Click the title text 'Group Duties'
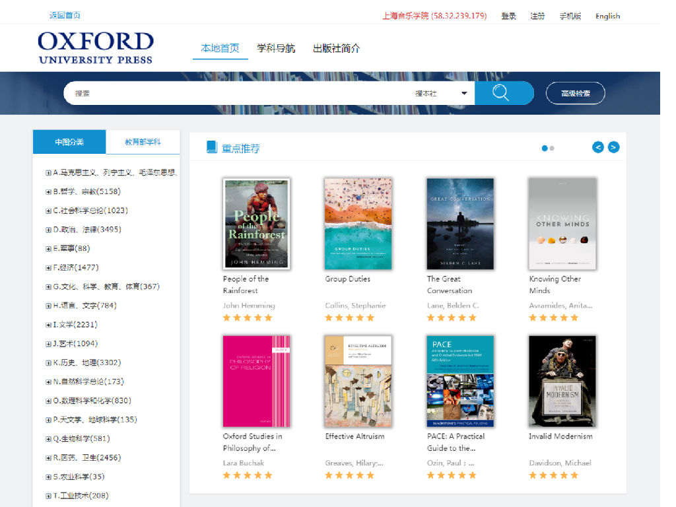Viewport: 676px width, 507px height. tap(347, 279)
